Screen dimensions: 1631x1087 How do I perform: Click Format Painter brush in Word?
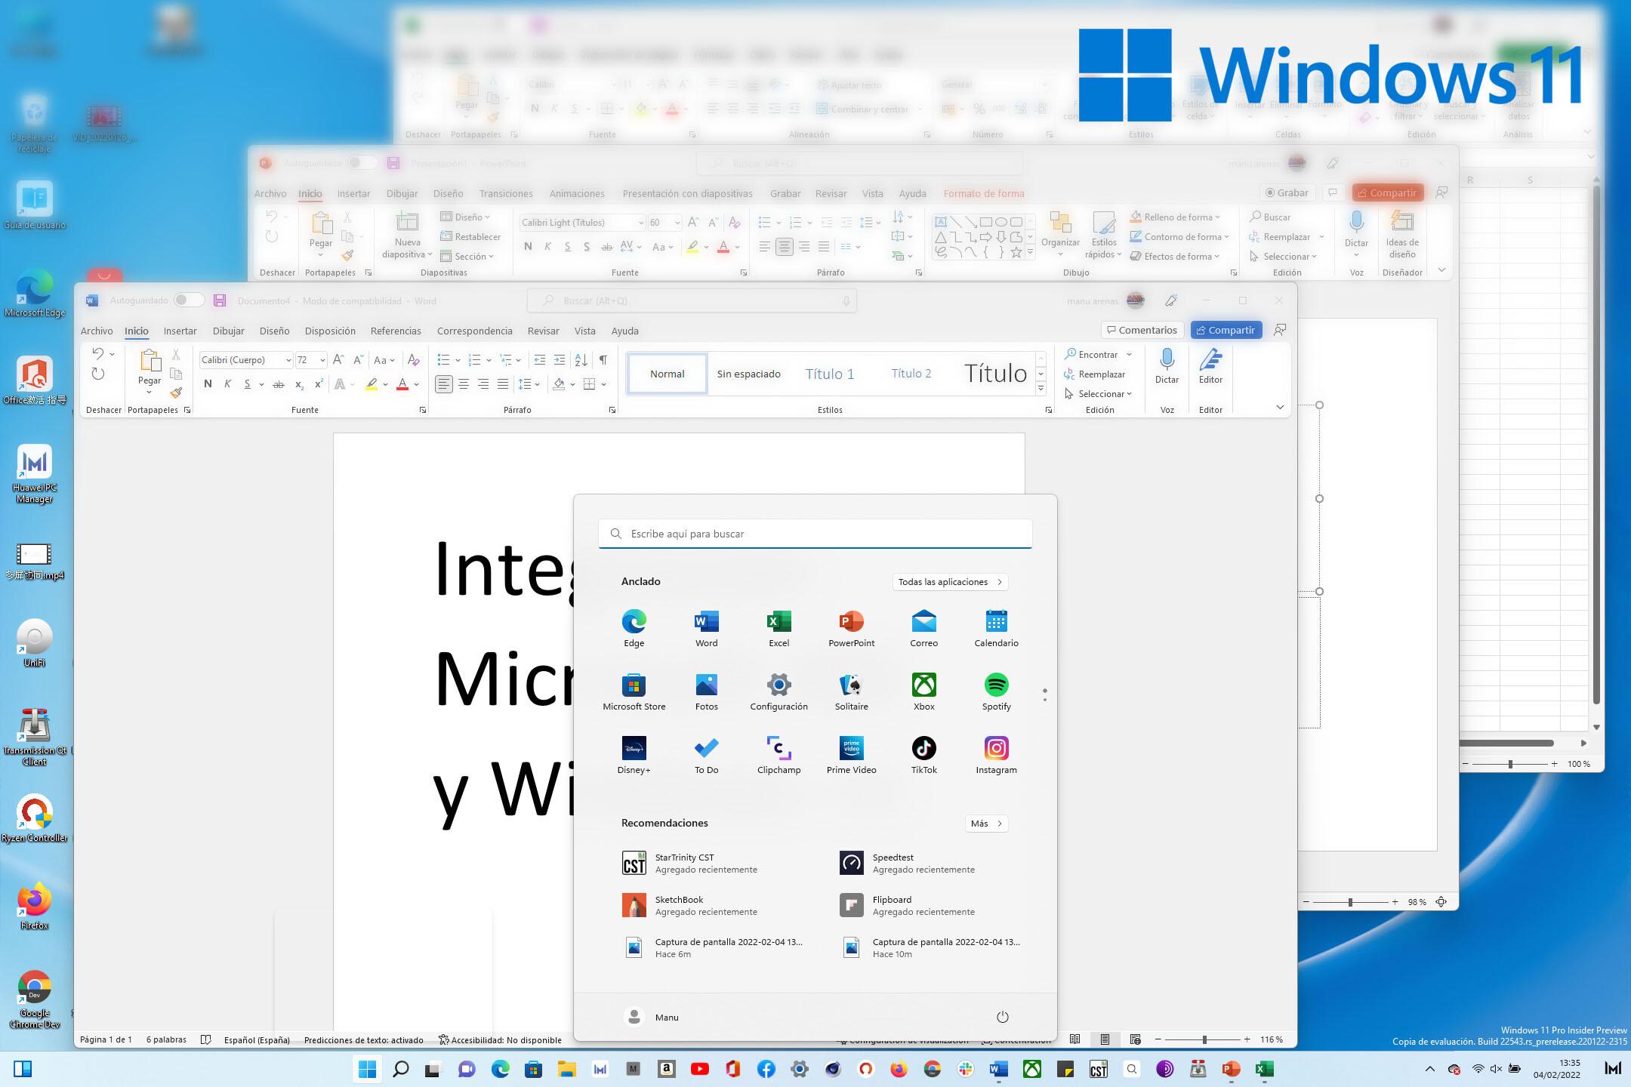point(176,393)
